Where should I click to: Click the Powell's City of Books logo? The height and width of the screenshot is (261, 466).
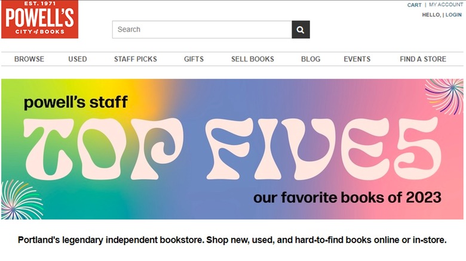(x=39, y=20)
